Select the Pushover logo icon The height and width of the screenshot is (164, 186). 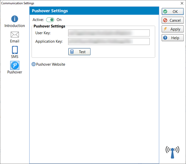[15, 65]
